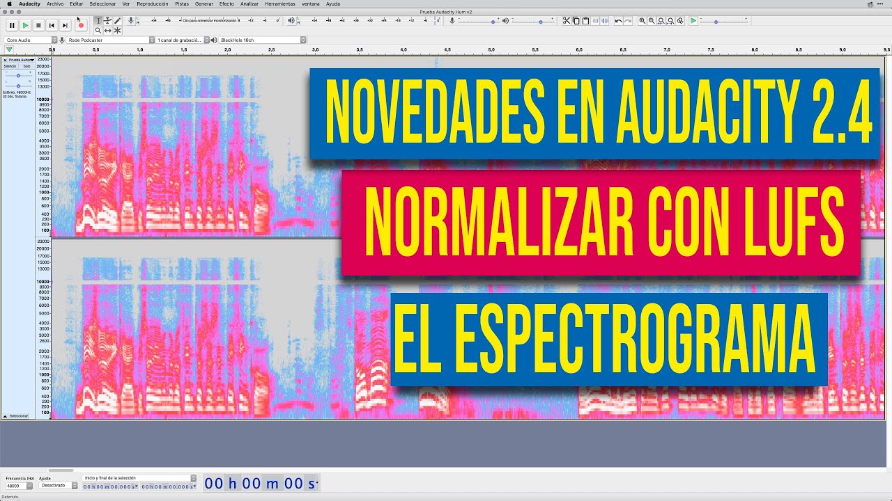Click the Pause transport button
Screen dimensions: 892x501
coord(12,25)
